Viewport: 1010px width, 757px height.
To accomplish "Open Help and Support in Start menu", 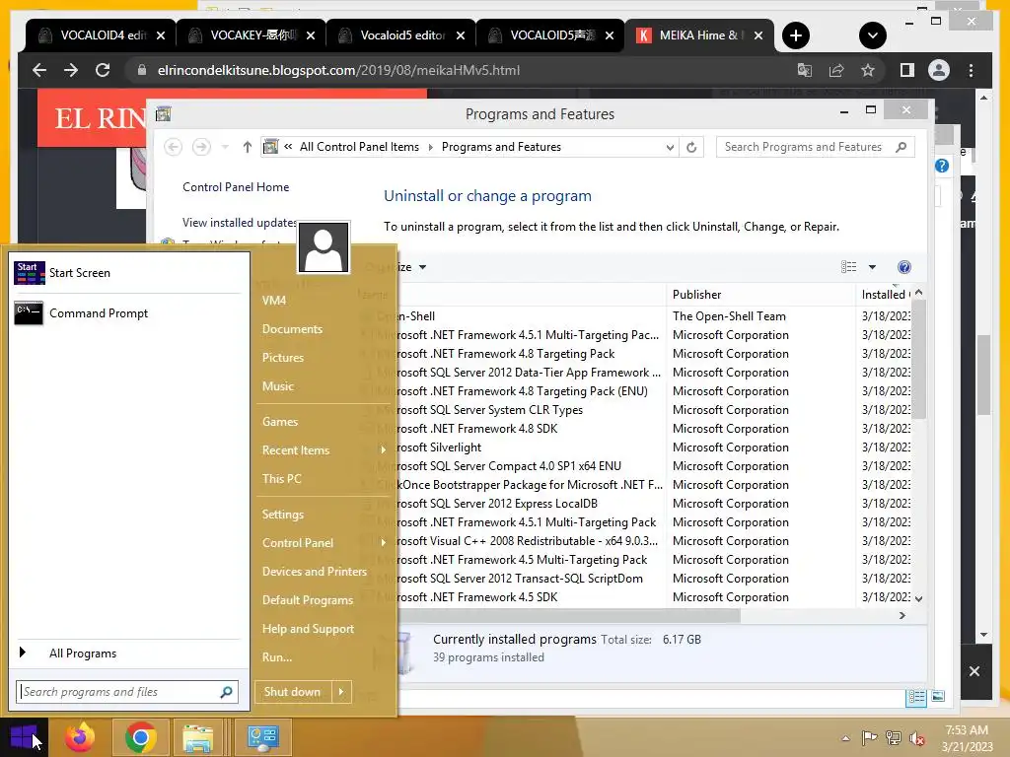I will coord(308,629).
